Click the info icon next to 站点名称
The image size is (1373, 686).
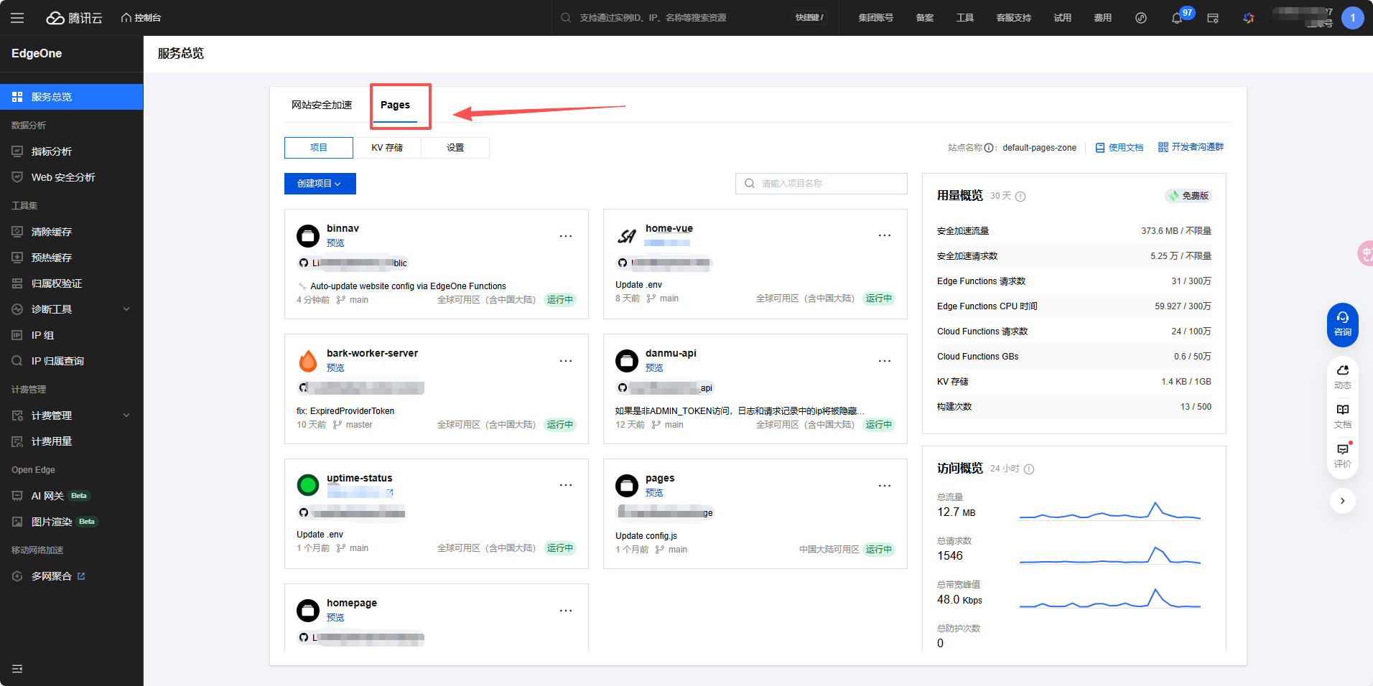pos(989,148)
